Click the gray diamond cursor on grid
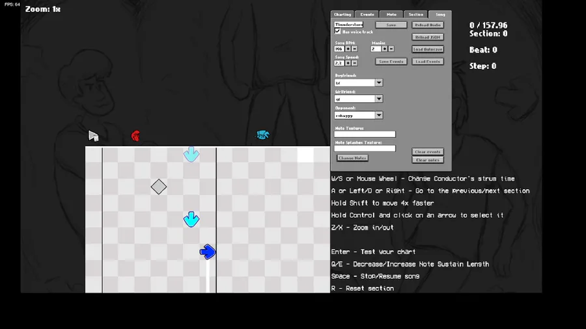The image size is (586, 329). [159, 187]
